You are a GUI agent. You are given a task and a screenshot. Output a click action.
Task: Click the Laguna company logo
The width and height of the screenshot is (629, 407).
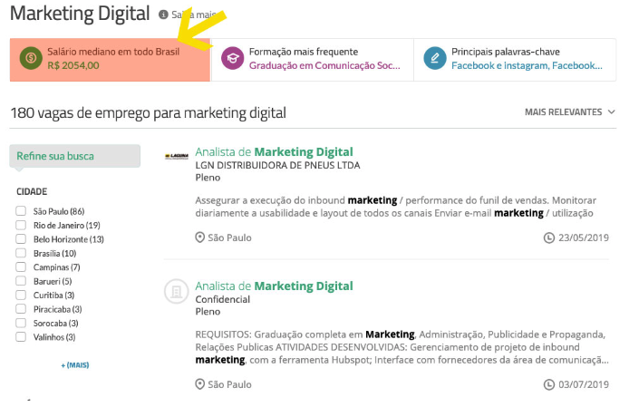pyautogui.click(x=177, y=156)
